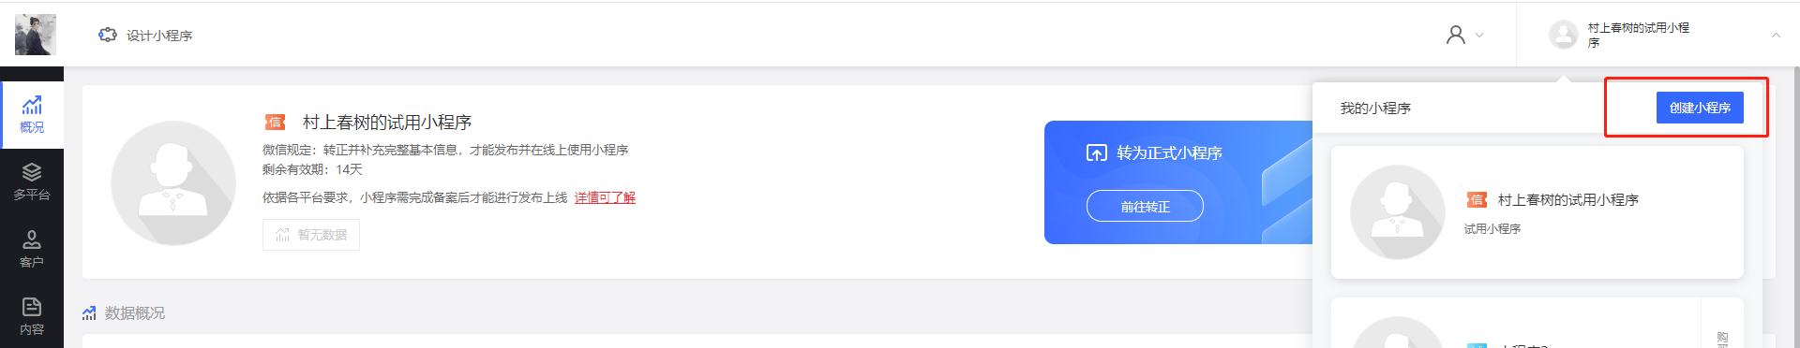Click the user profile icon in header
Screen dimensions: 1800x348
click(1456, 35)
